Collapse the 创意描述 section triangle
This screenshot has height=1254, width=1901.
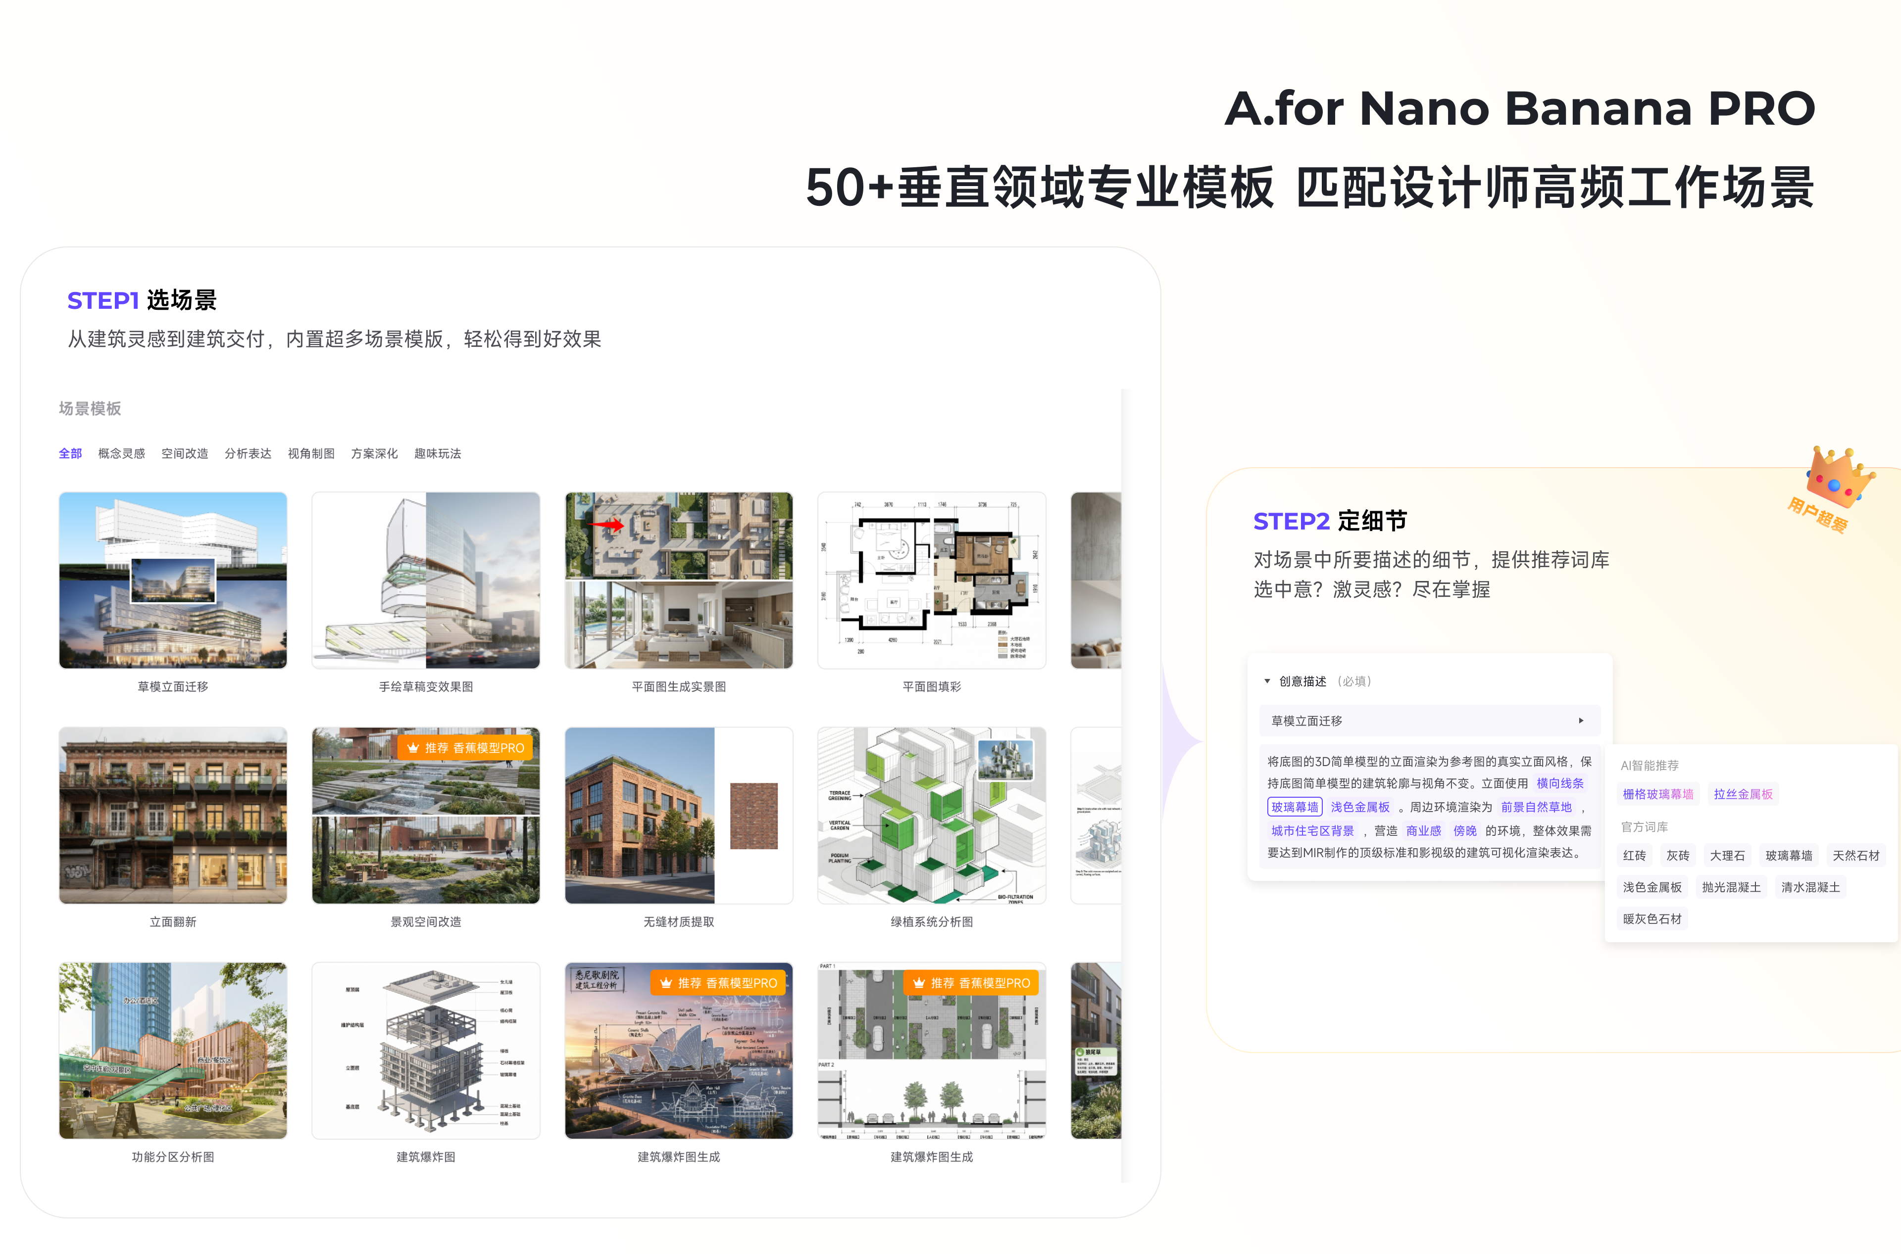click(x=1267, y=681)
